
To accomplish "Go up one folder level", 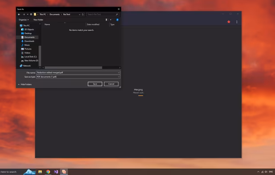I will point(31,14).
